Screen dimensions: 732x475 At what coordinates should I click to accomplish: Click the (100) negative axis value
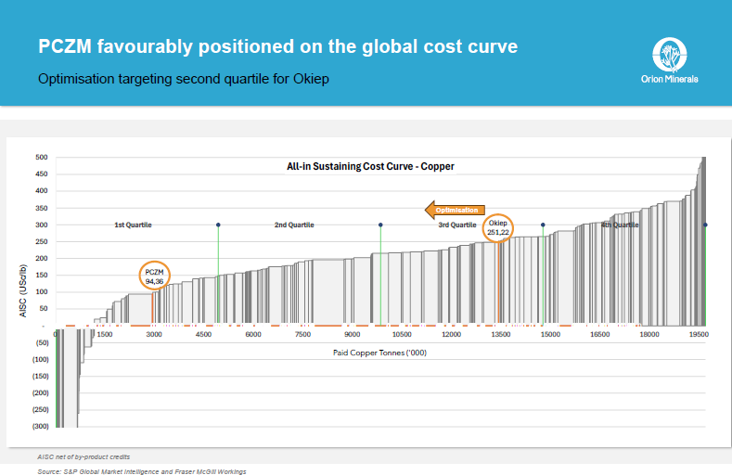pyautogui.click(x=41, y=359)
